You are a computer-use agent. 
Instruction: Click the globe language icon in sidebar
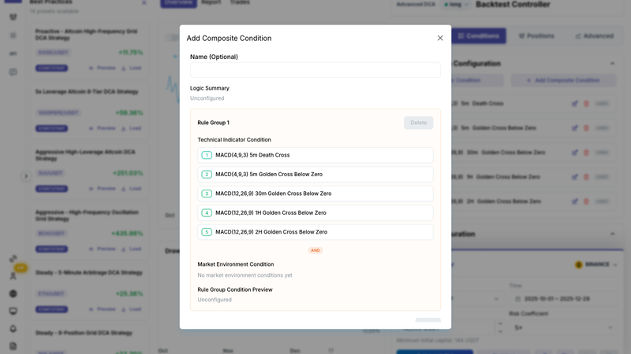click(x=13, y=293)
